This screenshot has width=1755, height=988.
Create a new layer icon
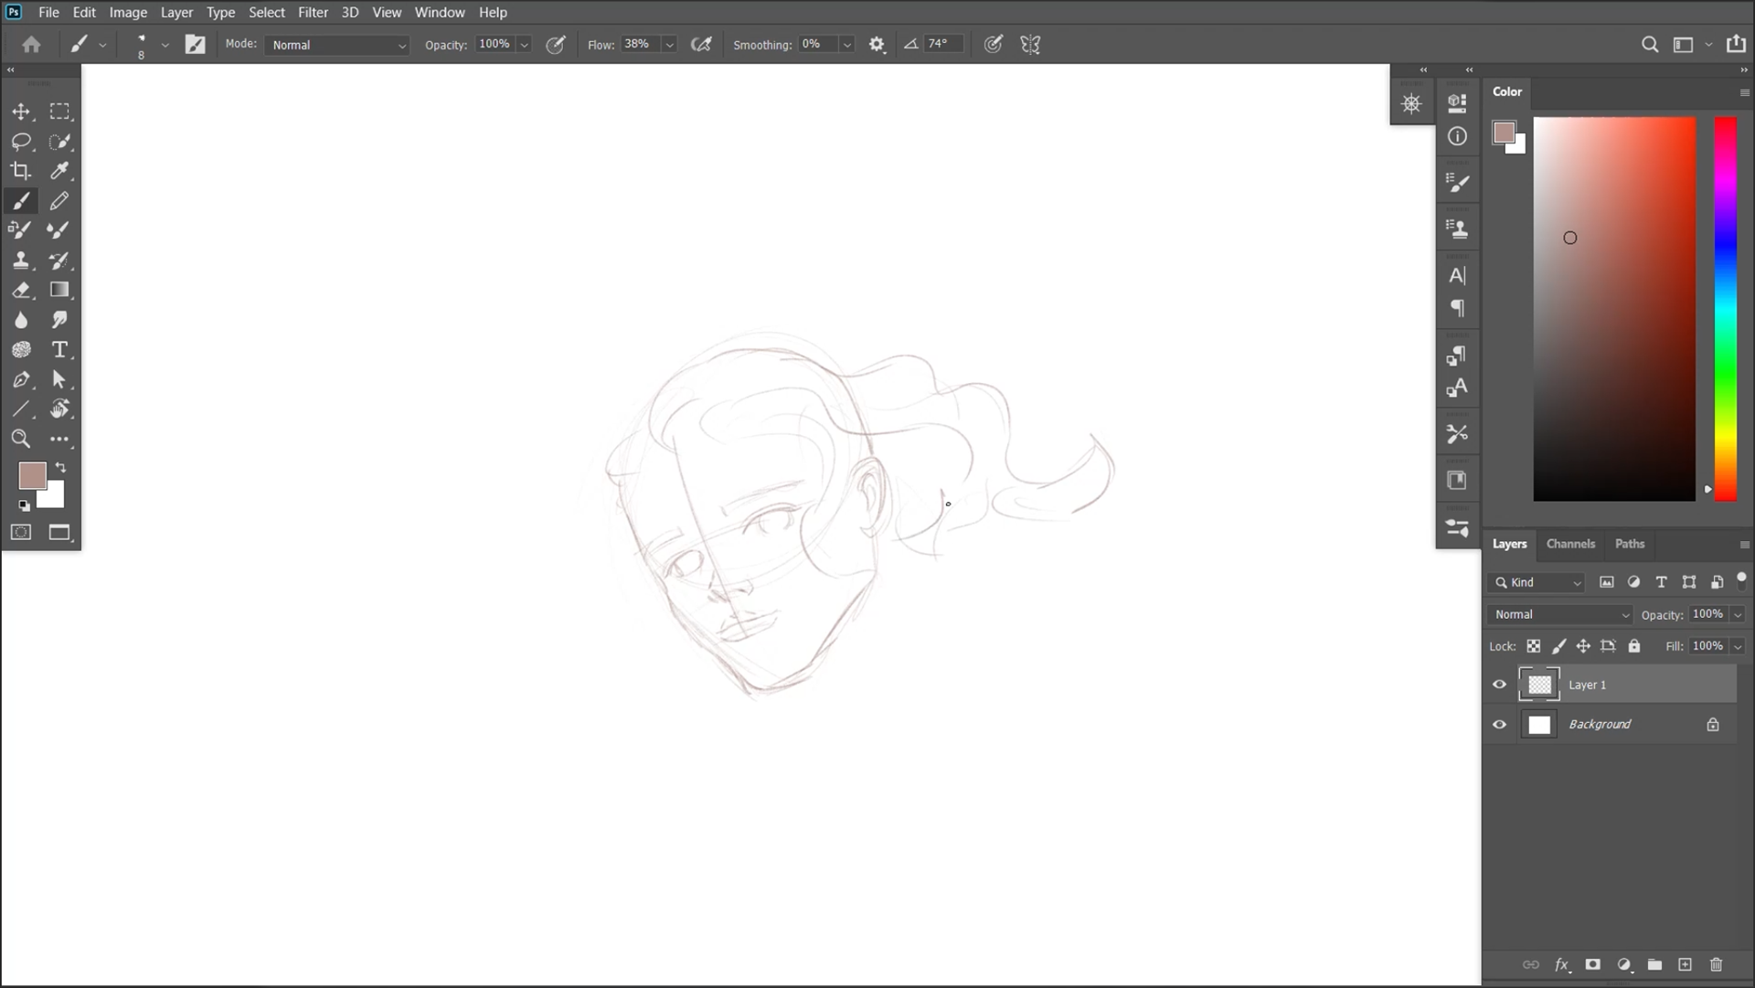click(x=1685, y=965)
